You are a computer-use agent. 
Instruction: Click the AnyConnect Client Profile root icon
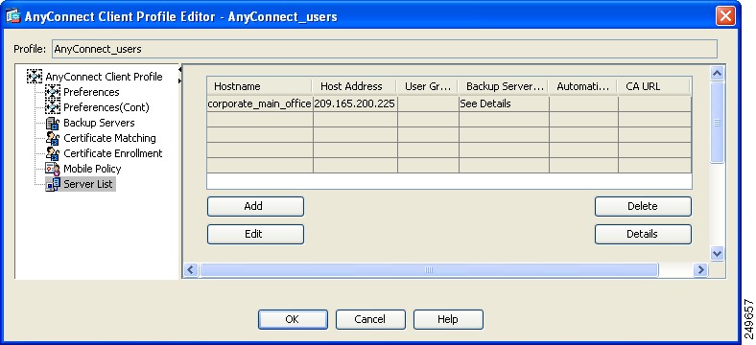(35, 77)
